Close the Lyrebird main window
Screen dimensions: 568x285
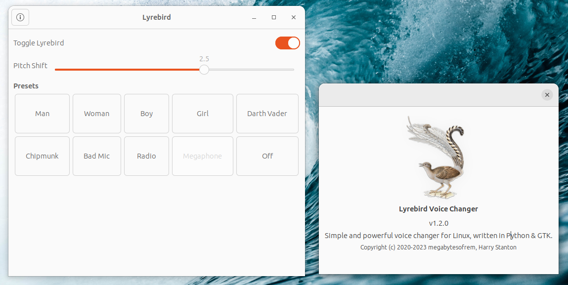coord(294,17)
